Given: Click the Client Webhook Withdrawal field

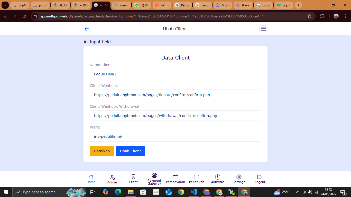Looking at the screenshot, I should pos(175,116).
